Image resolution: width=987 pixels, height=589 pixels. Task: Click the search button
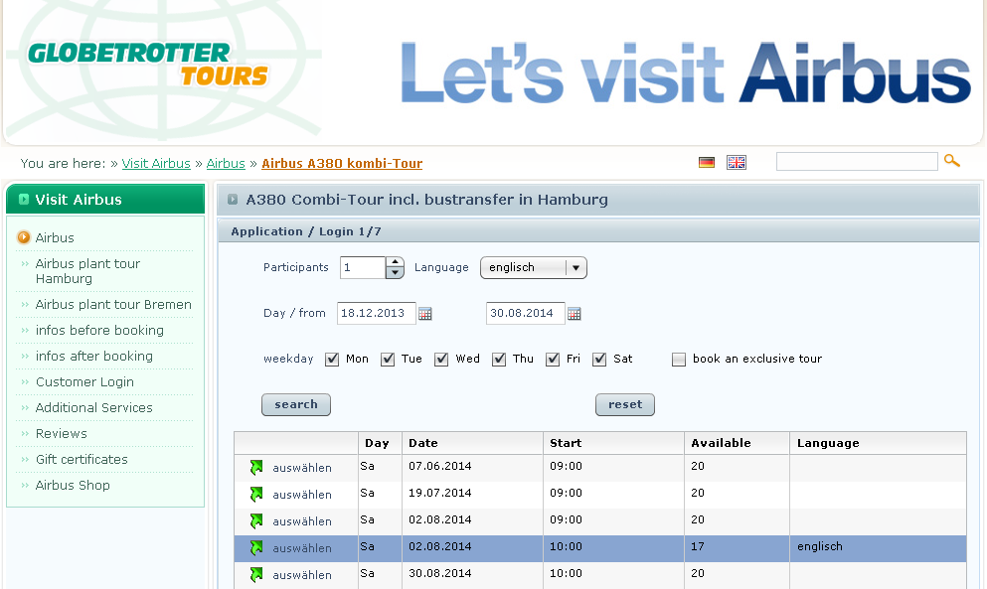point(296,404)
